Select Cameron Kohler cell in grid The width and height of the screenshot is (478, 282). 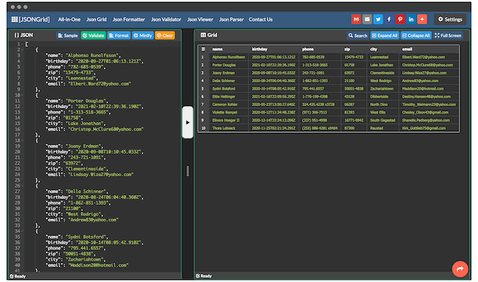(x=229, y=104)
